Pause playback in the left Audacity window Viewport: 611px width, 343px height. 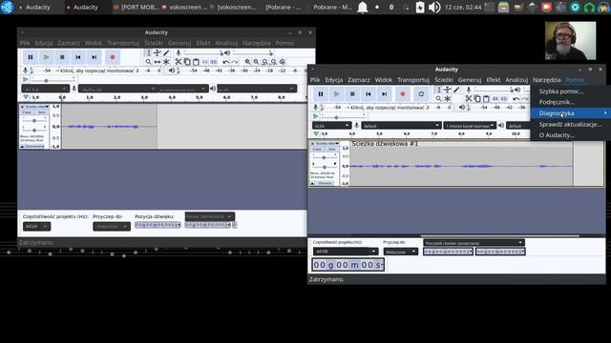31,57
